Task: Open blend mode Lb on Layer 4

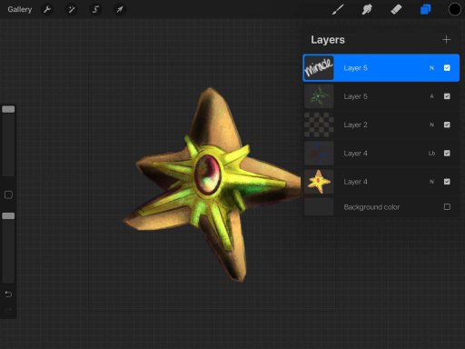Action: pyautogui.click(x=431, y=154)
